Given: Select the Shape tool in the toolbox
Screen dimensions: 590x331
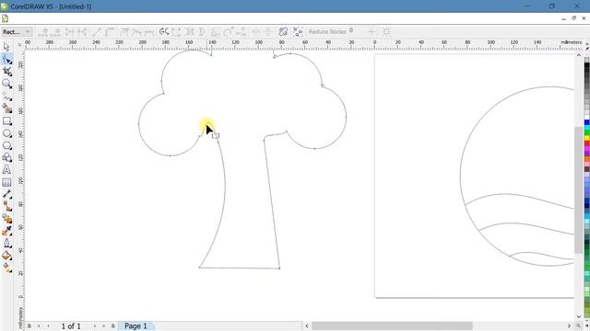Looking at the screenshot, I should 6,59.
